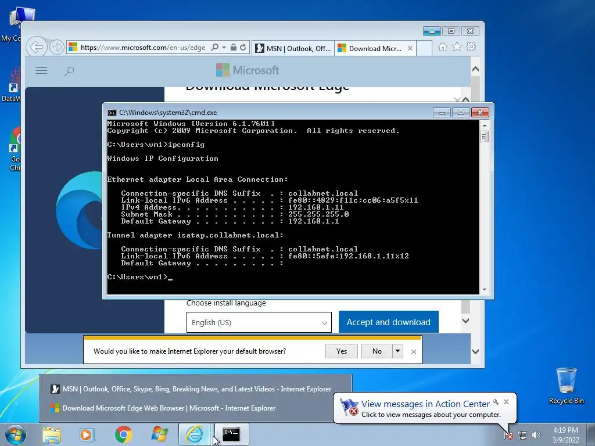Viewport: 595px width, 446px height.
Task: Click View messages in Action Center
Action: [425, 404]
